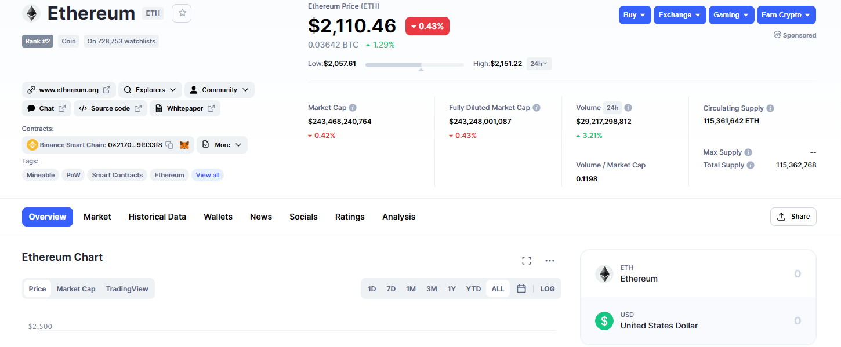Click the Ethereum diamond logo at the top
The width and height of the screenshot is (841, 347).
[x=31, y=13]
